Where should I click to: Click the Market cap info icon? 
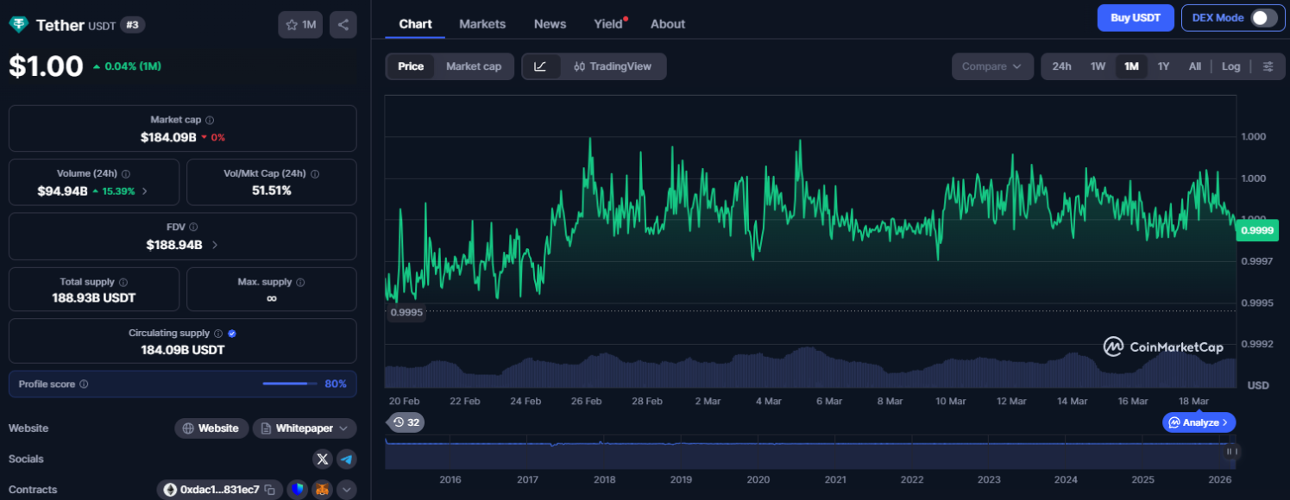[x=210, y=121]
